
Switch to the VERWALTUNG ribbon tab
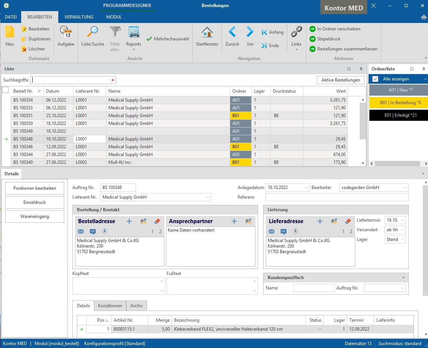(x=79, y=17)
